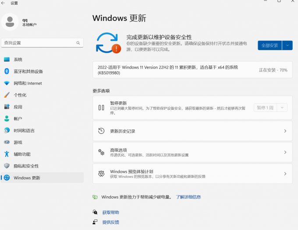The height and width of the screenshot is (230, 298).
Task: Click the 暂停 1 周 button
Action: click(265, 108)
